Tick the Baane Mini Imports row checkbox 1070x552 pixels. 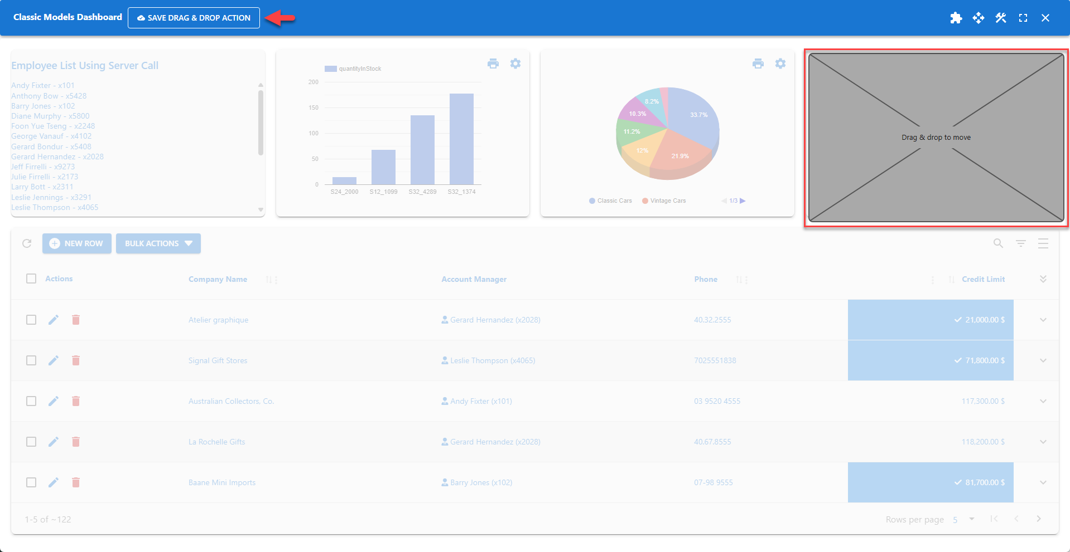tap(31, 482)
